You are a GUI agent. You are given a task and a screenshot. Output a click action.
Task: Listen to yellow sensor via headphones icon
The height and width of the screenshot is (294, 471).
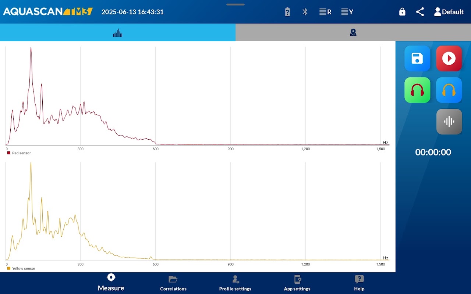pyautogui.click(x=449, y=90)
